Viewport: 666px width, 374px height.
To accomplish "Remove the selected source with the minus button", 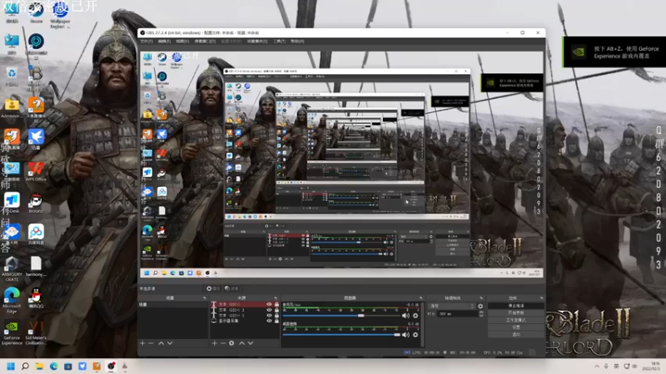I will tap(222, 343).
